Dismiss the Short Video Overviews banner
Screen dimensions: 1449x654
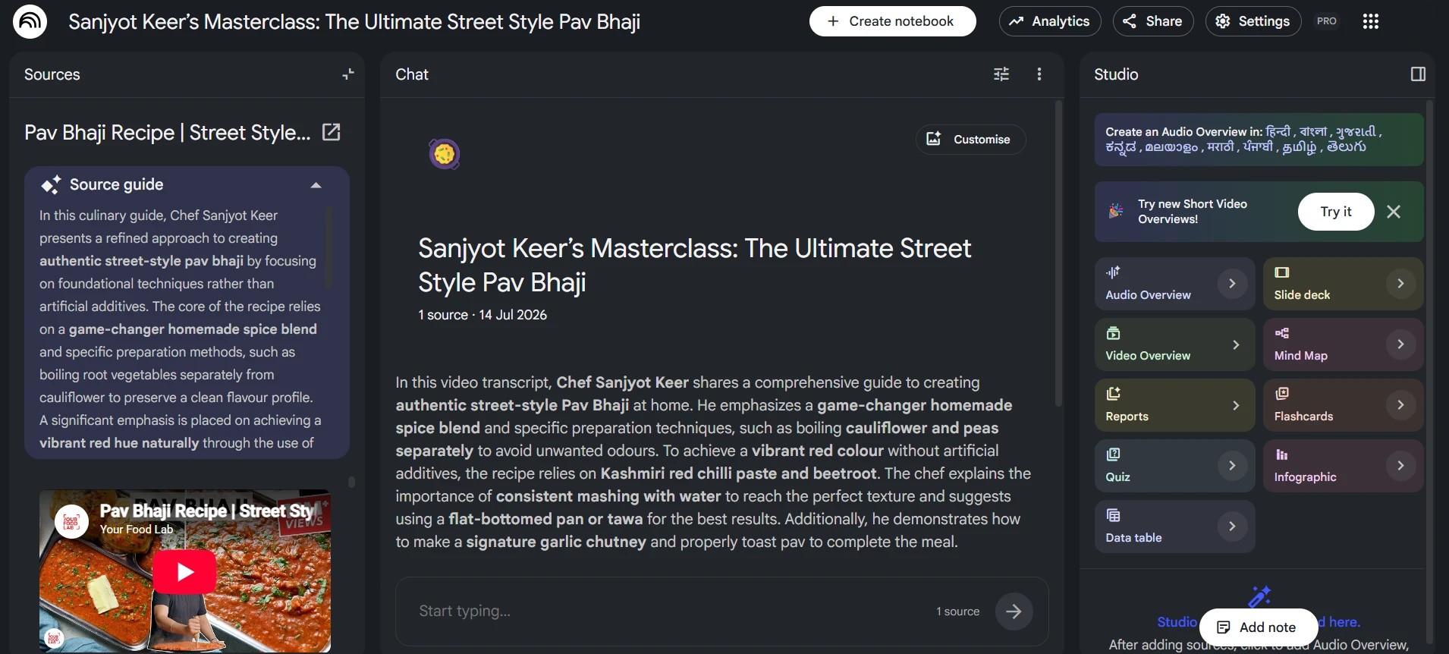tap(1394, 212)
